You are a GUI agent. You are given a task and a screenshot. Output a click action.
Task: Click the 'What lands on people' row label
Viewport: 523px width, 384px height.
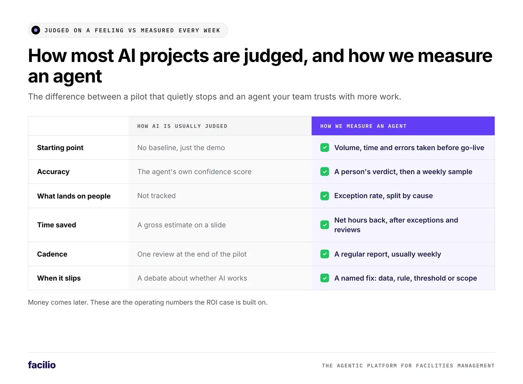click(74, 196)
